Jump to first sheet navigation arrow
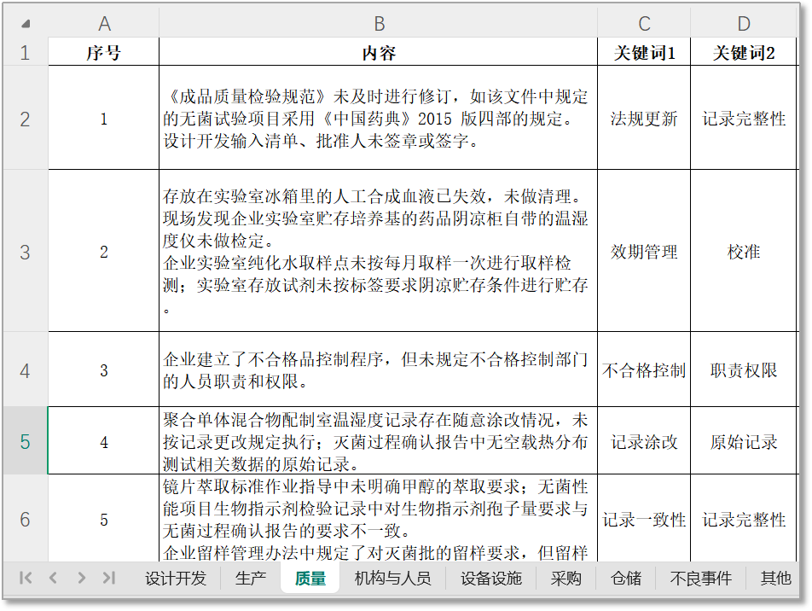The height and width of the screenshot is (611, 812). [x=26, y=578]
